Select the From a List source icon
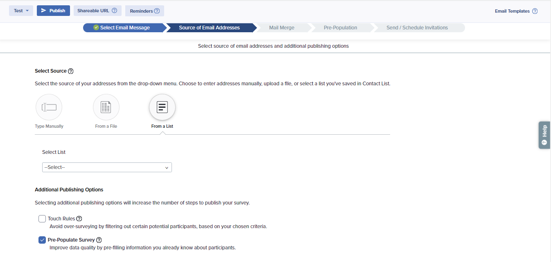Viewport: 551px width, 262px height. click(x=162, y=107)
